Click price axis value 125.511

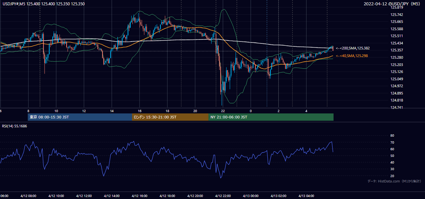397,36
